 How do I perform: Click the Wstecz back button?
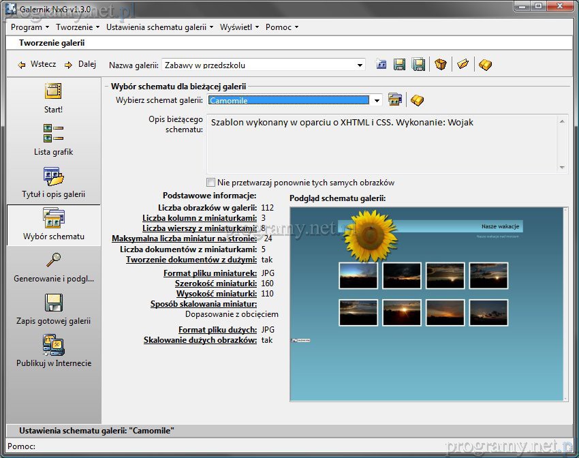(37, 65)
